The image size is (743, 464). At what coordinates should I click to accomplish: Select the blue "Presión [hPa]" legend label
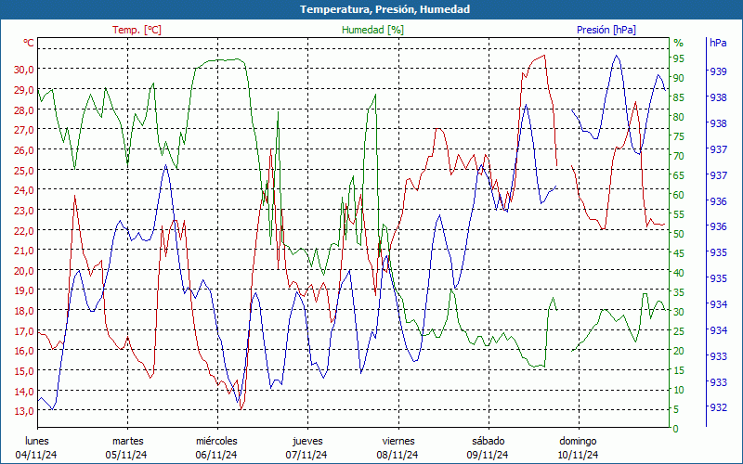[606, 30]
